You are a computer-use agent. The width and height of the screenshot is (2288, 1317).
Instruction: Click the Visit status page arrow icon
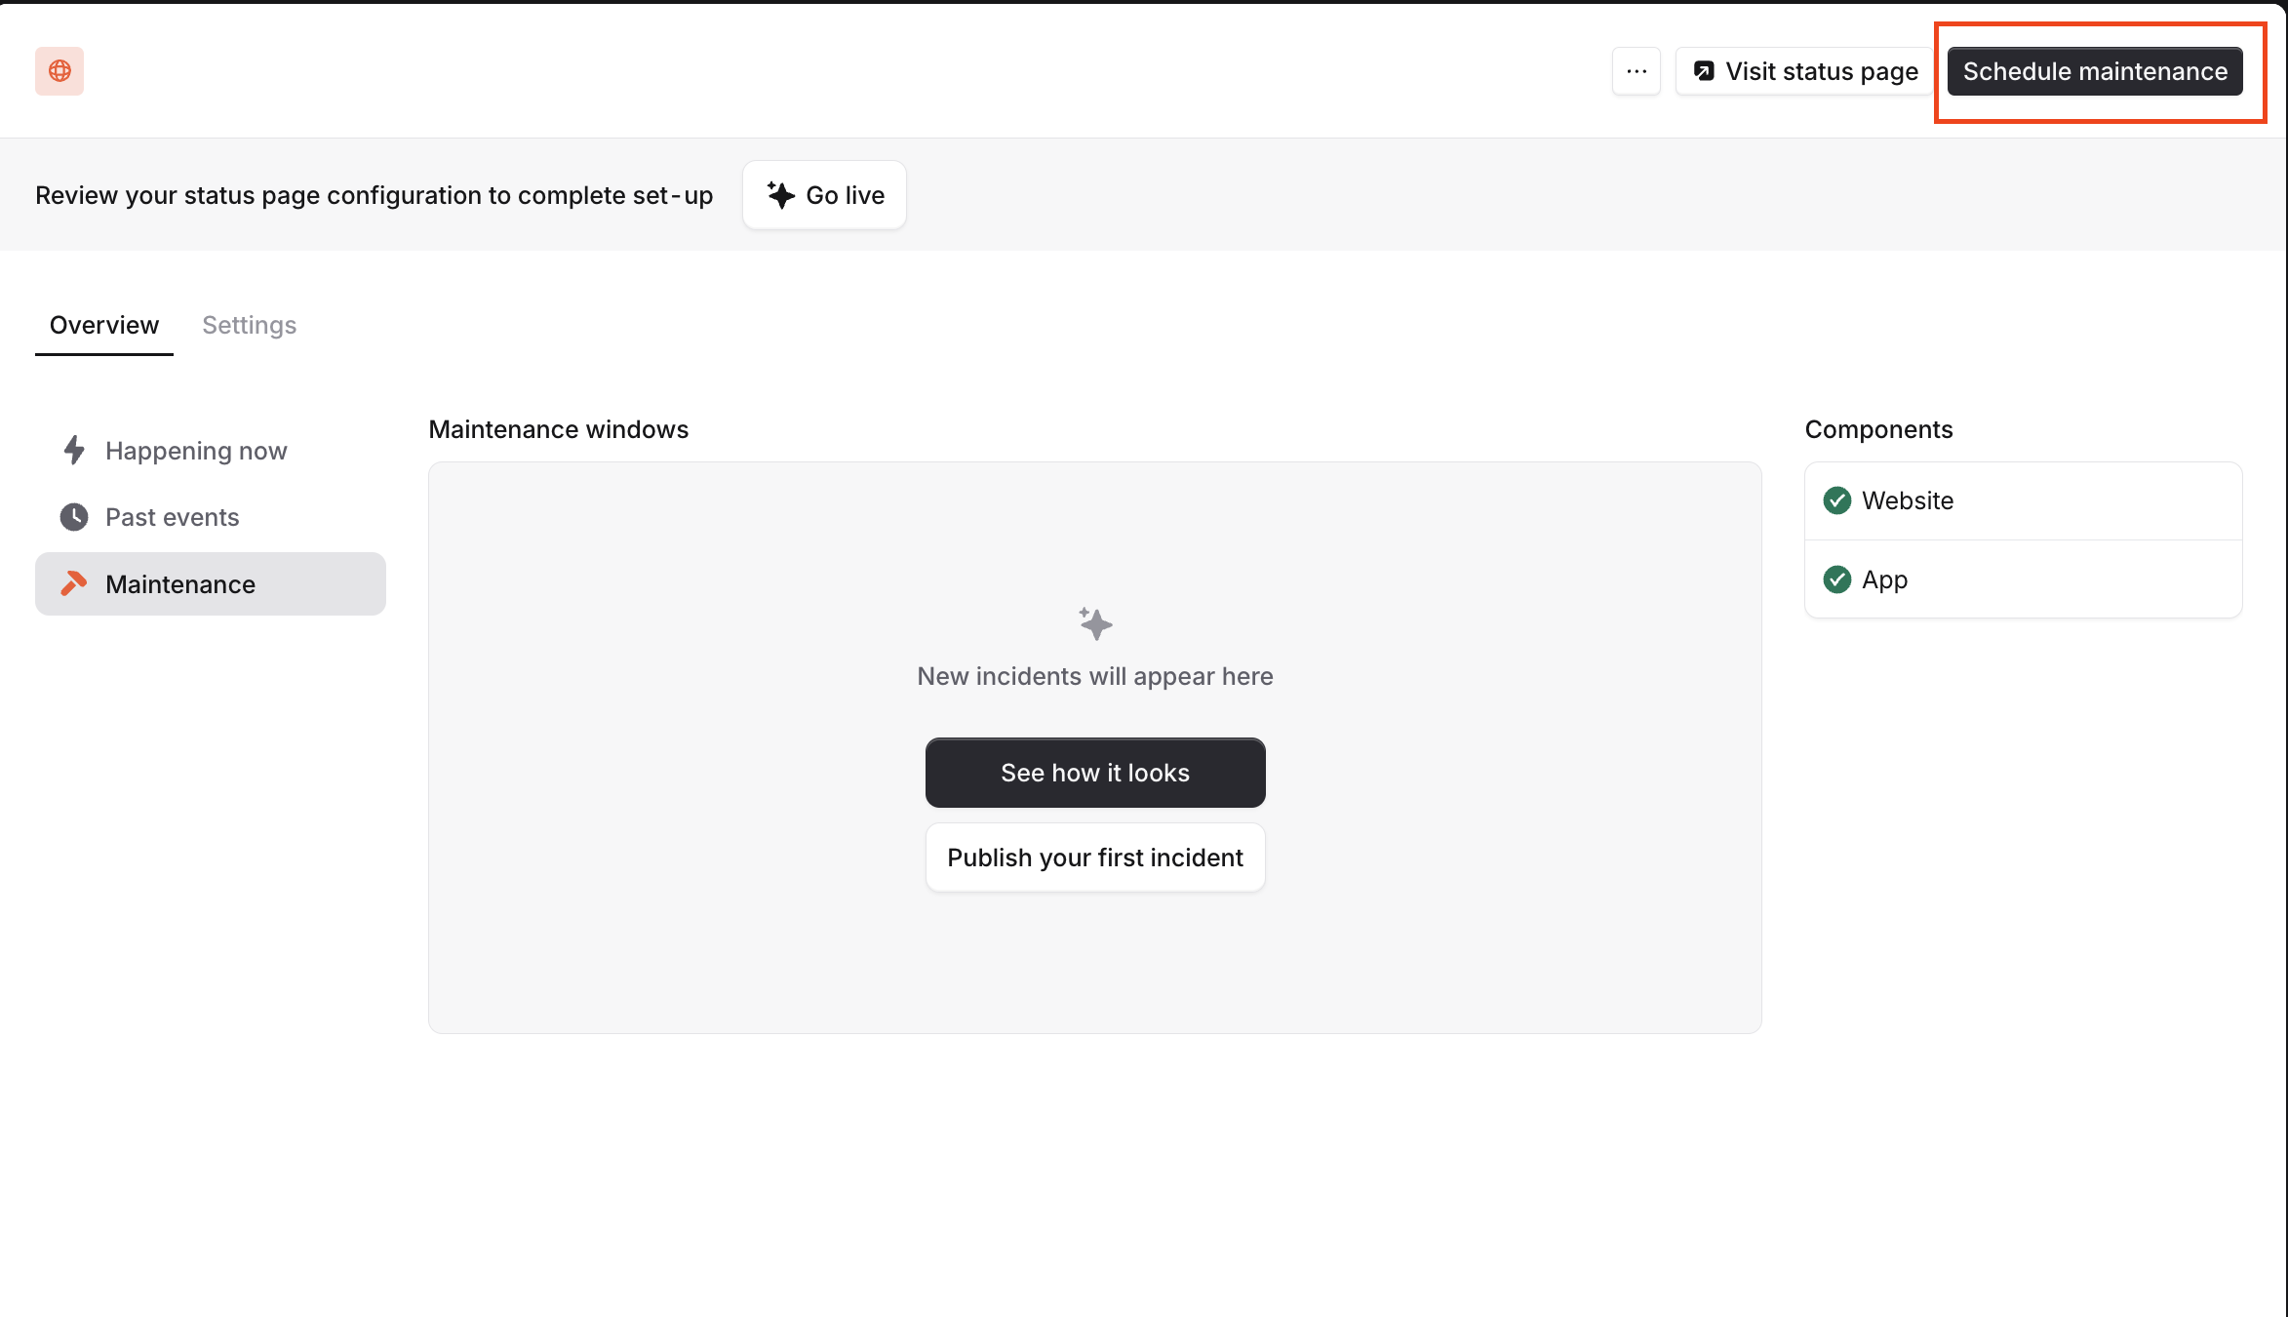click(x=1704, y=71)
